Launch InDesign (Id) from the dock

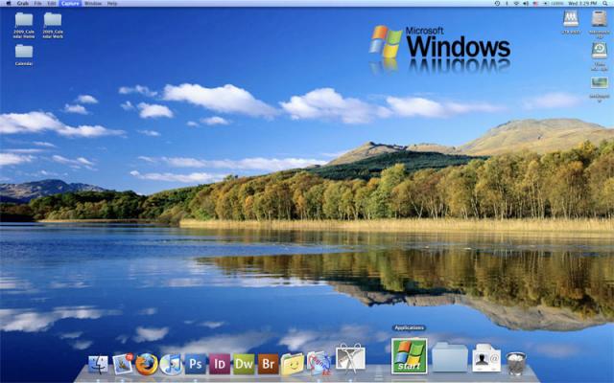pyautogui.click(x=220, y=364)
